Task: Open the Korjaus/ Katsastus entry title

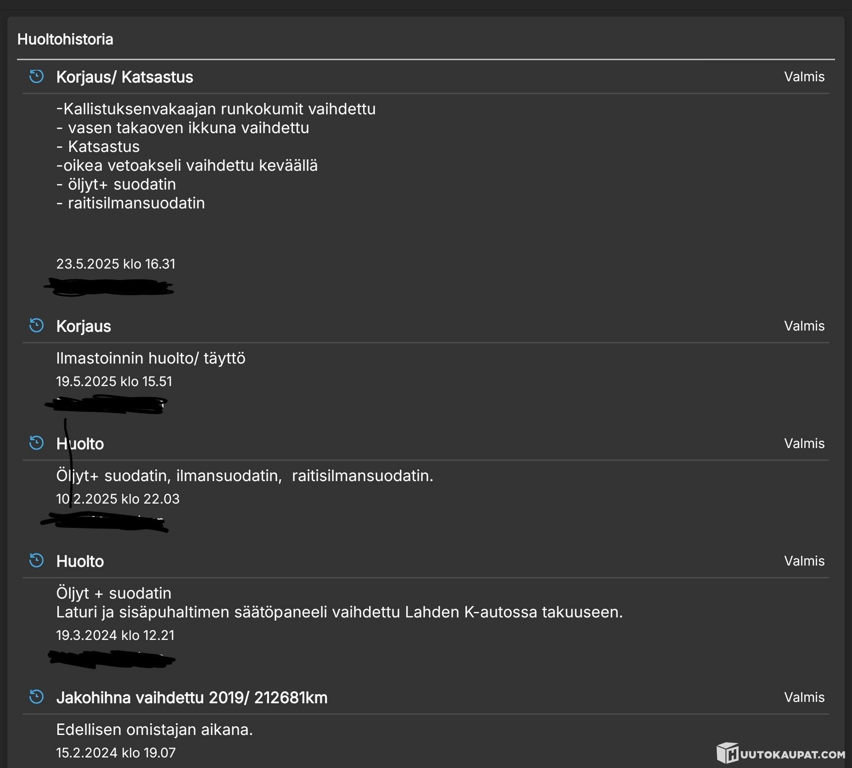Action: (x=124, y=77)
